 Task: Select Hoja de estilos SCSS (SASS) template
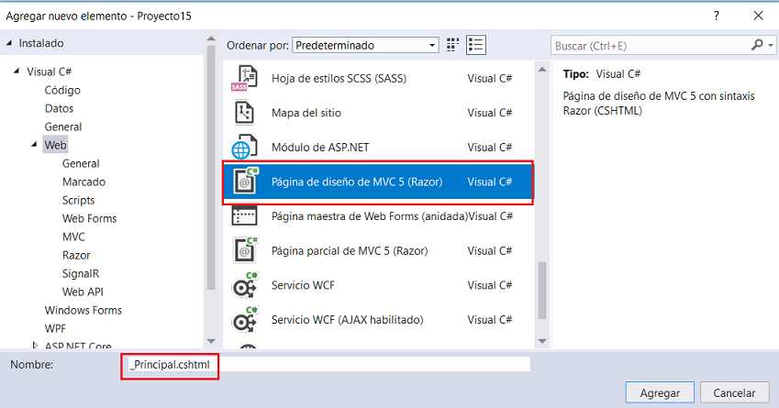pos(339,79)
